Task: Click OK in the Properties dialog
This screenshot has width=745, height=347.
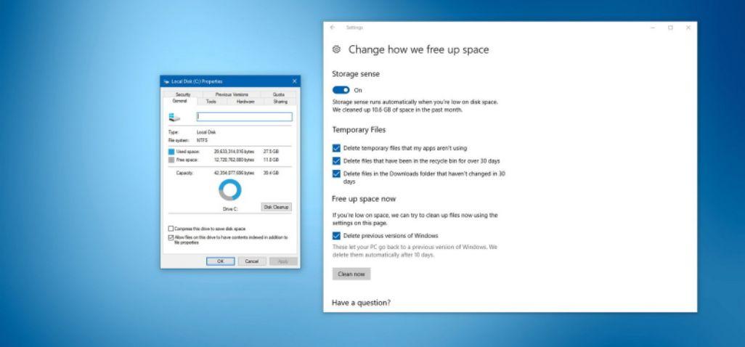Action: 221,261
